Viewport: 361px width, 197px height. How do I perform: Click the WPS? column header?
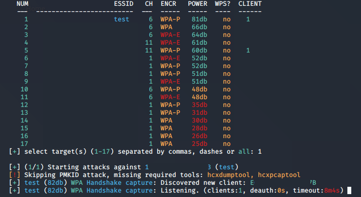pyautogui.click(x=223, y=4)
